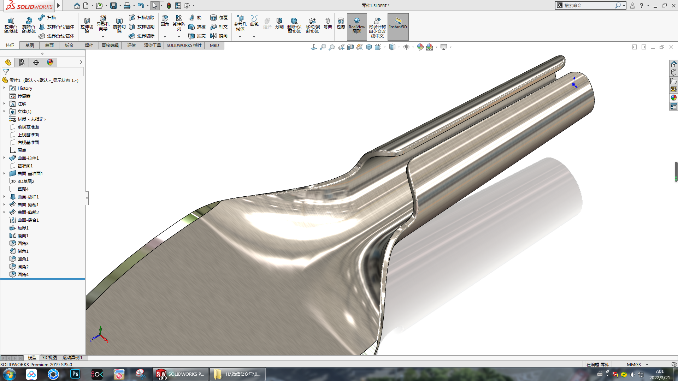Select the 拉伸凸台/基体 extrude tool
The width and height of the screenshot is (678, 381).
coord(11,25)
